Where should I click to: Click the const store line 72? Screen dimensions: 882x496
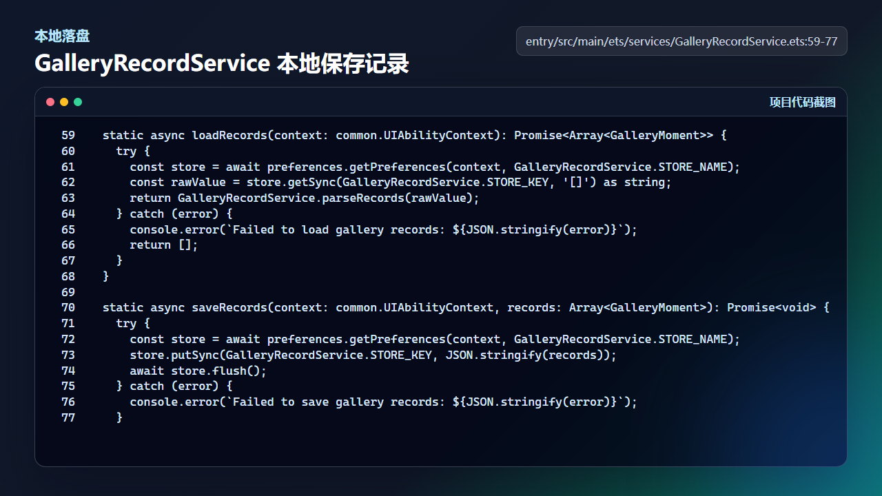435,339
